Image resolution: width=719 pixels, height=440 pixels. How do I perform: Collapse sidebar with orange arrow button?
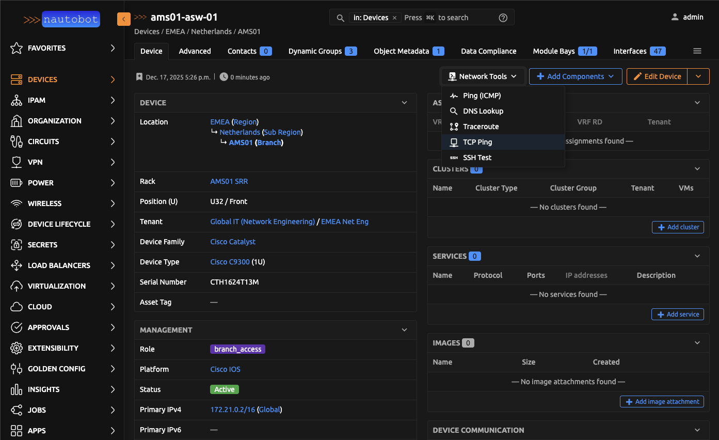124,19
